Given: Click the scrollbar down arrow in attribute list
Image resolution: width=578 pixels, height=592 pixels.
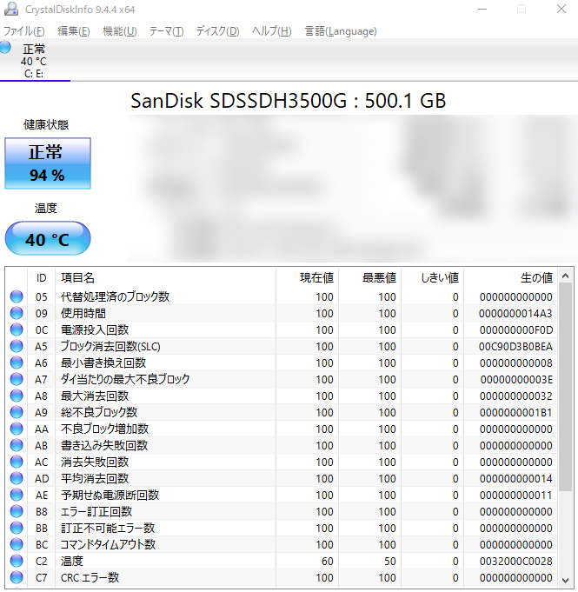Looking at the screenshot, I should [565, 580].
